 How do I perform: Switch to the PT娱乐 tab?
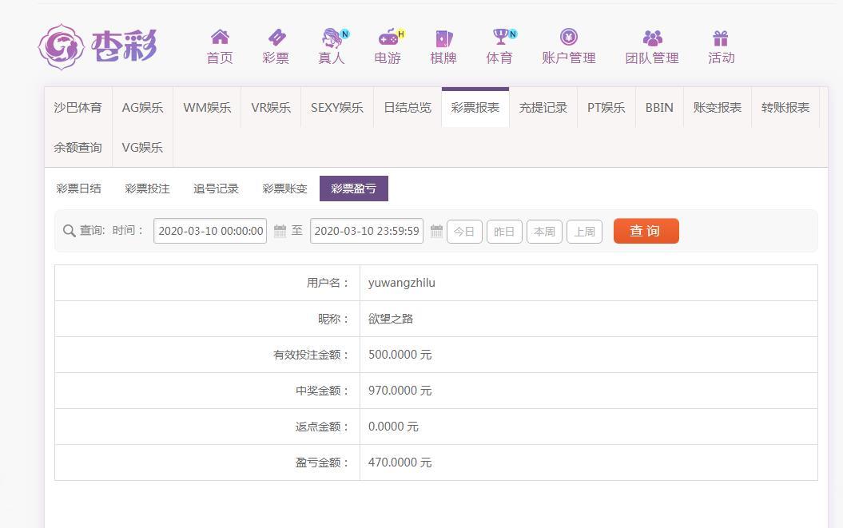tap(606, 108)
